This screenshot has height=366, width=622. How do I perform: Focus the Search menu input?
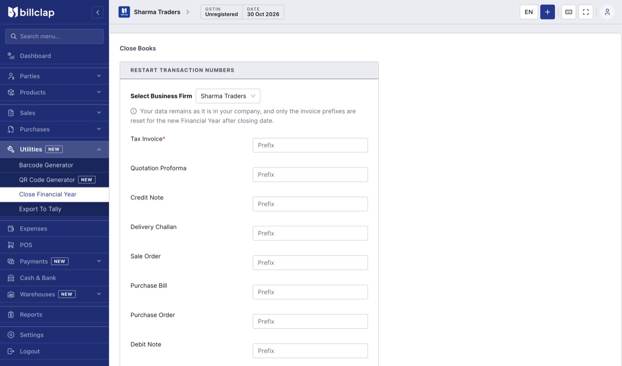pos(54,36)
